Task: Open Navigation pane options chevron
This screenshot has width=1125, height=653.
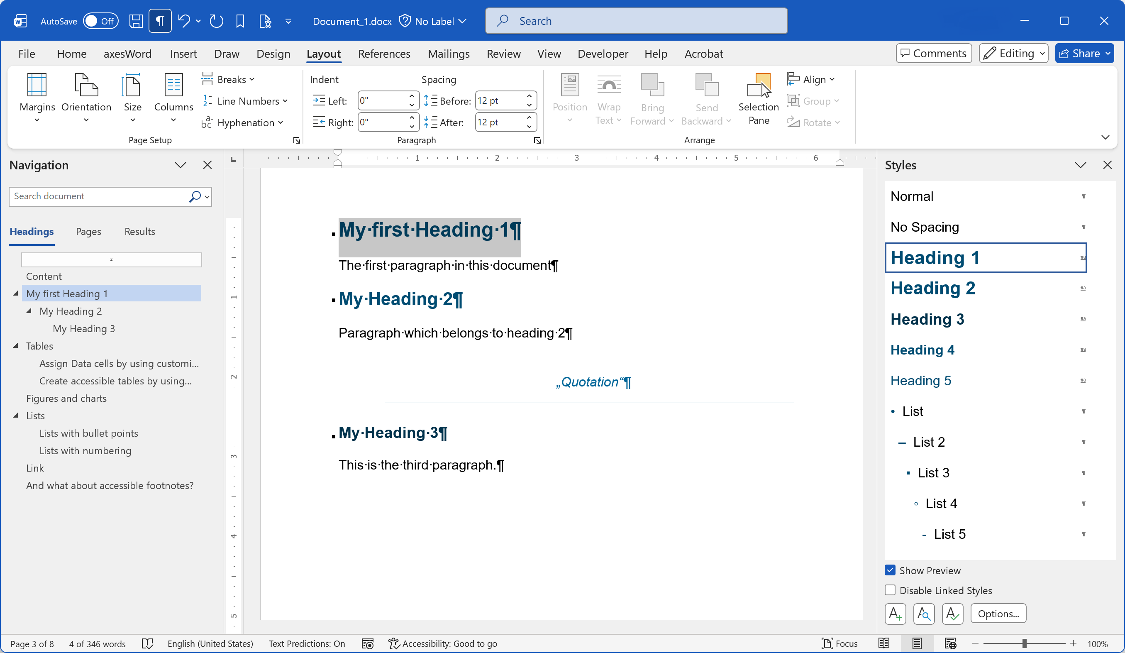Action: 181,165
